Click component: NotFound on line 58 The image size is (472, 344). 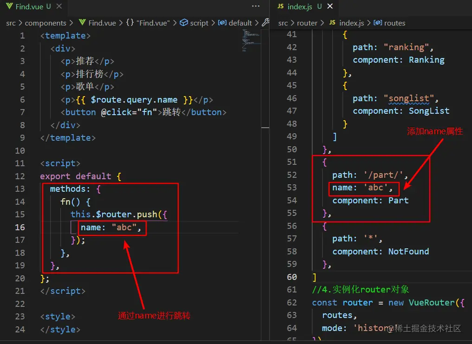pyautogui.click(x=381, y=252)
